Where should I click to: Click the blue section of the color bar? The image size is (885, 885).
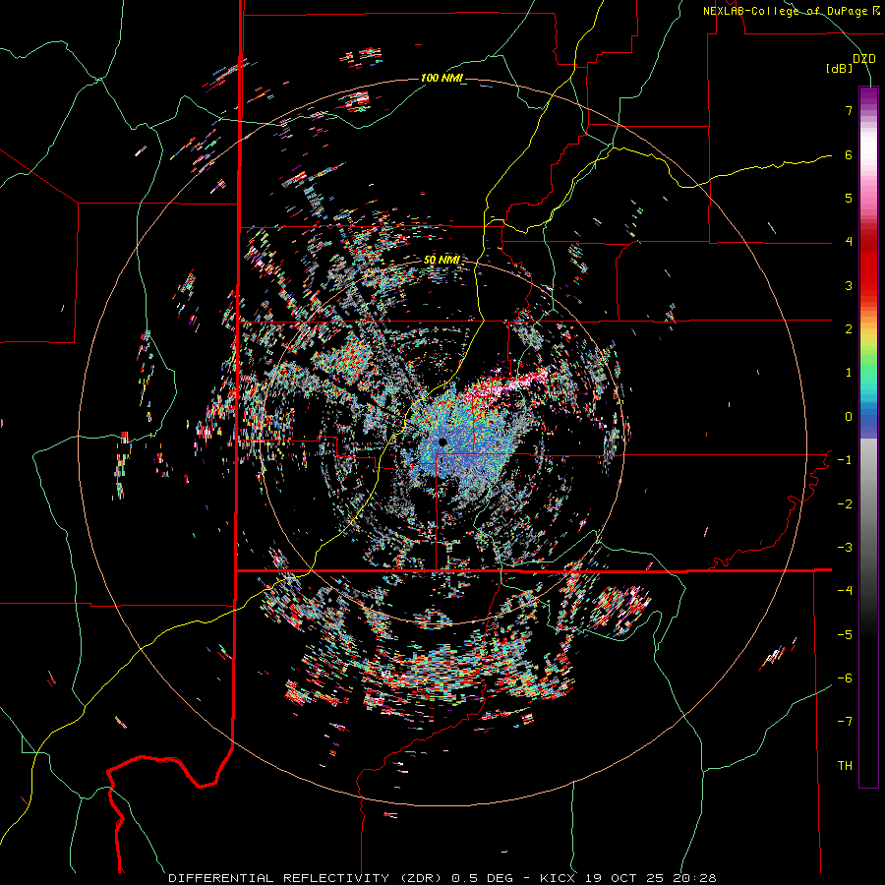(868, 421)
